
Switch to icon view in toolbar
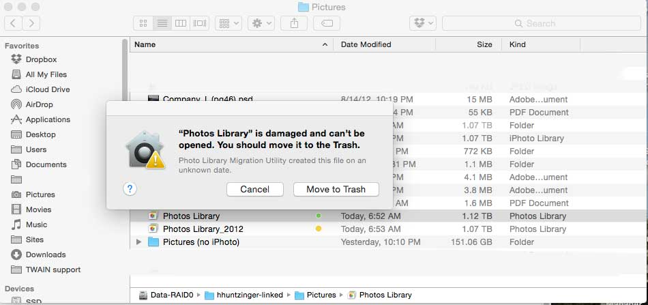pos(143,23)
